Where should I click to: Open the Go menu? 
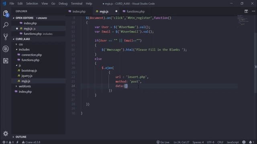(53, 4)
